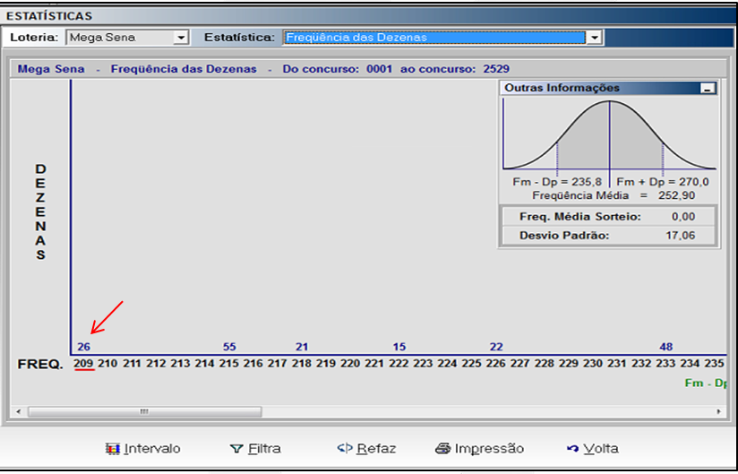The width and height of the screenshot is (738, 474).
Task: Click dezena 15 in the chart
Action: [x=399, y=347]
